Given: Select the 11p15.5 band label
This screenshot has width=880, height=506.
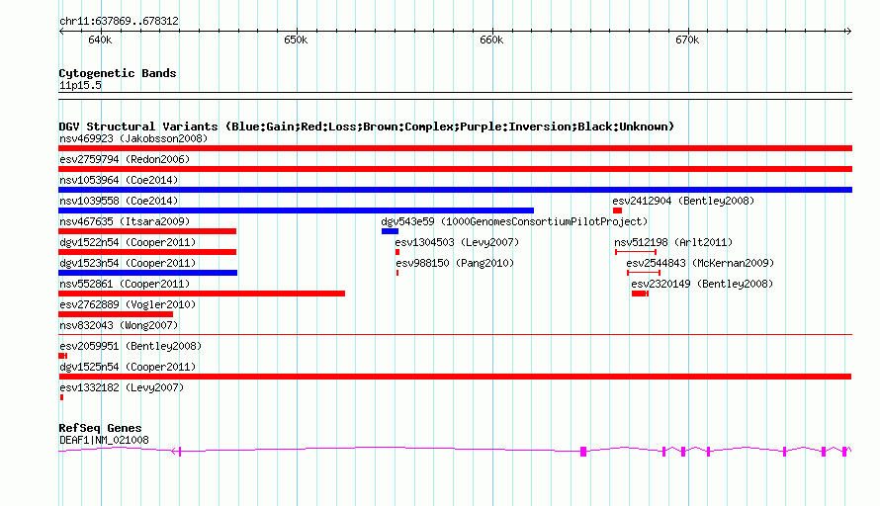Looking at the screenshot, I should click(x=80, y=85).
